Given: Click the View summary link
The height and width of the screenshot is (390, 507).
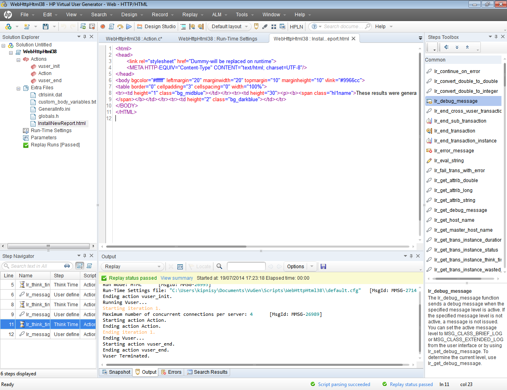Looking at the screenshot, I should (177, 278).
